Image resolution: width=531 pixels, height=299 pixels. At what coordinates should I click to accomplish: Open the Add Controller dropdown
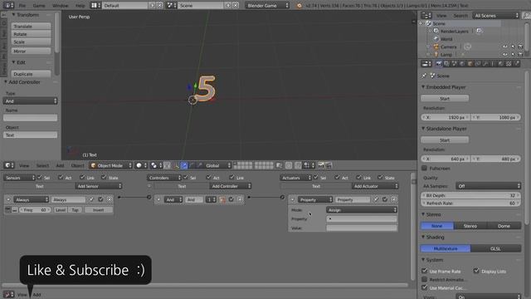[231, 186]
